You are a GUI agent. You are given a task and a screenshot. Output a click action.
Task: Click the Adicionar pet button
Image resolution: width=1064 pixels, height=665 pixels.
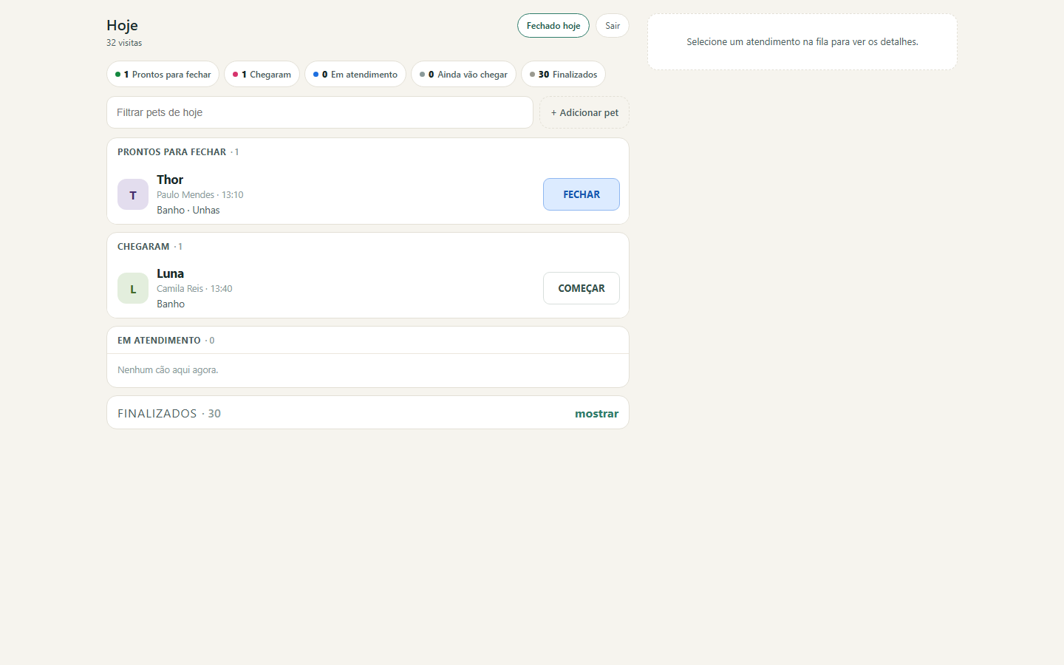(x=584, y=112)
